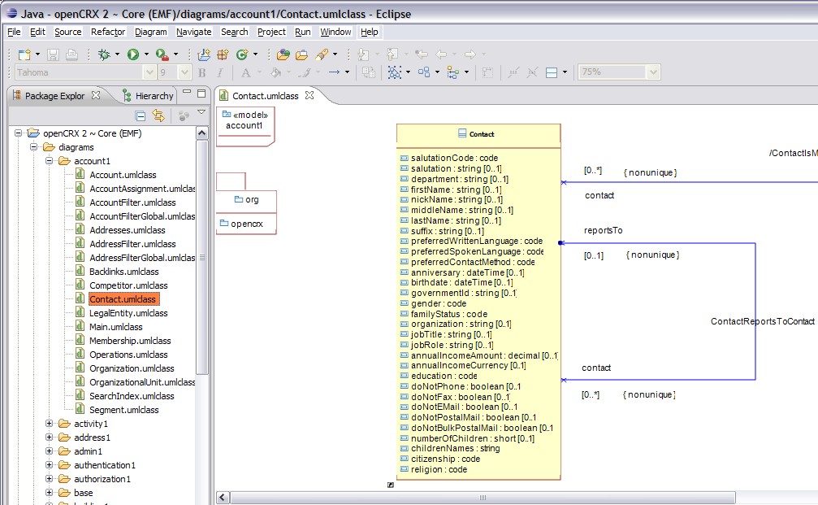
Task: Click the Open Task folder icon
Action: [301, 54]
